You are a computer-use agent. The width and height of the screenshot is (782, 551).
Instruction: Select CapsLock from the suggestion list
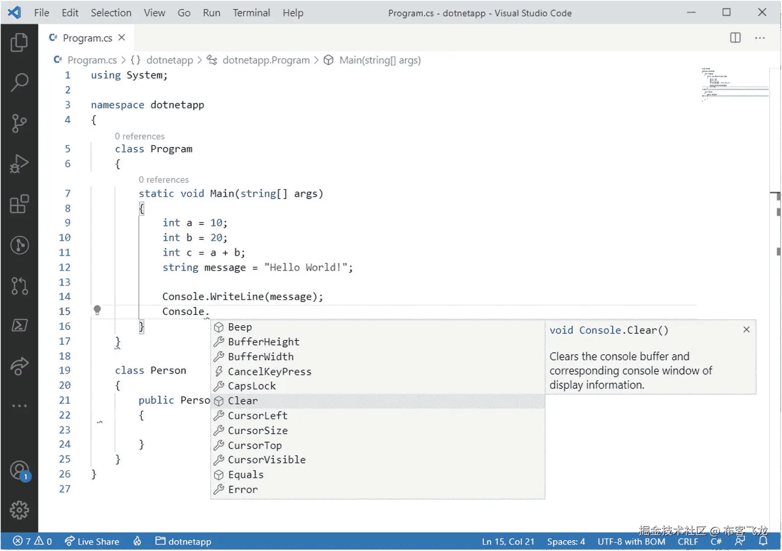(x=378, y=386)
